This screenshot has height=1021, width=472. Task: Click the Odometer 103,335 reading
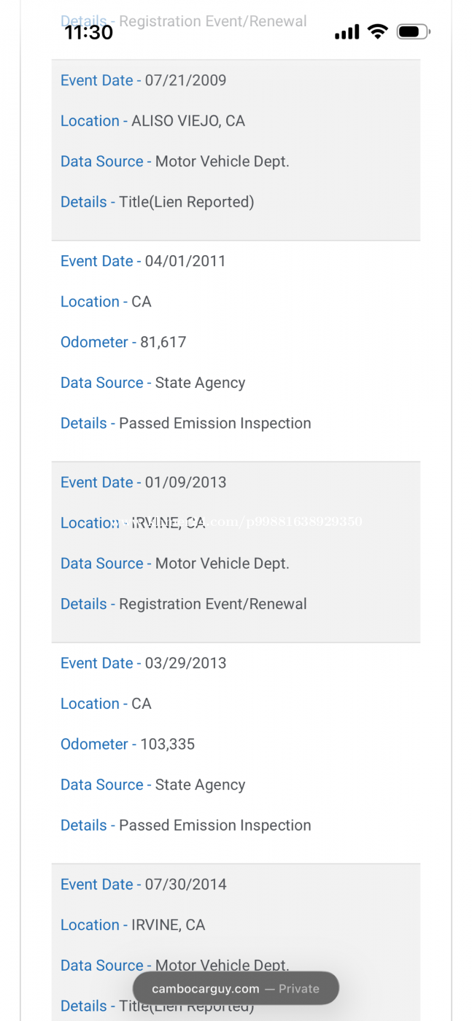click(x=128, y=744)
